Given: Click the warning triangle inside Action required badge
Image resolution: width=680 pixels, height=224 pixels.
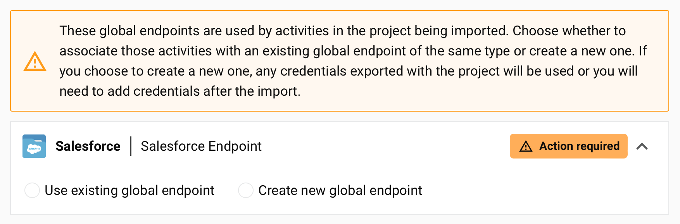Looking at the screenshot, I should [526, 146].
